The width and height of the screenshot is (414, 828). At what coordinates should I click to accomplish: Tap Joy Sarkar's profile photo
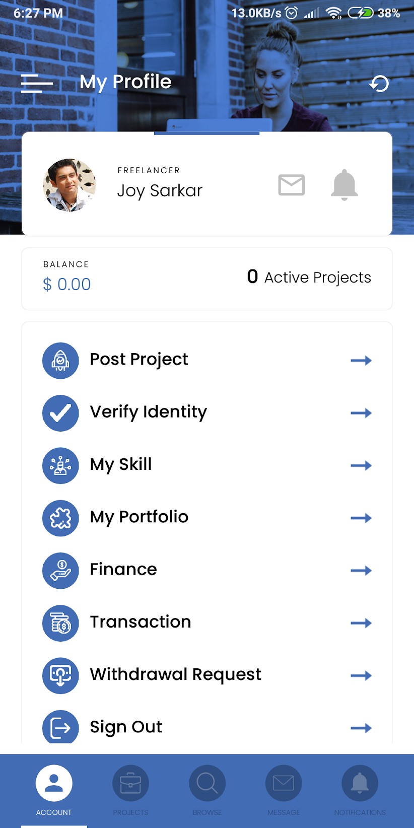(70, 185)
